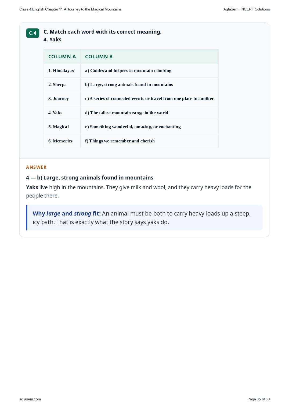Click the green C.4 question badge
Viewport: 289px width, 409px height.
click(x=32, y=33)
